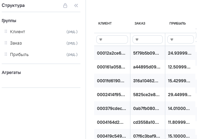Edit the Прибыль group via (ред.) link
The height and width of the screenshot is (139, 197).
(72, 55)
